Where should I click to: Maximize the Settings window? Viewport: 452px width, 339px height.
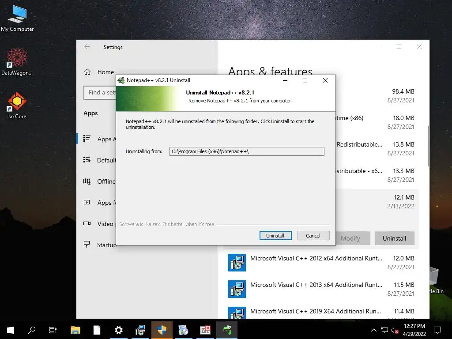[399, 47]
